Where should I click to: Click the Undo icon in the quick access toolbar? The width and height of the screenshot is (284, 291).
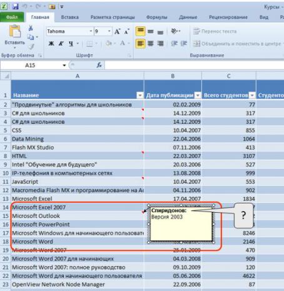(x=25, y=6)
